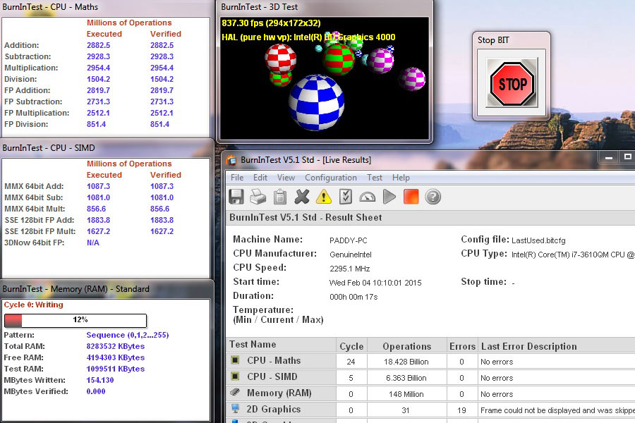Click the start time Wed Feb 04 value
The image size is (635, 423).
click(375, 283)
